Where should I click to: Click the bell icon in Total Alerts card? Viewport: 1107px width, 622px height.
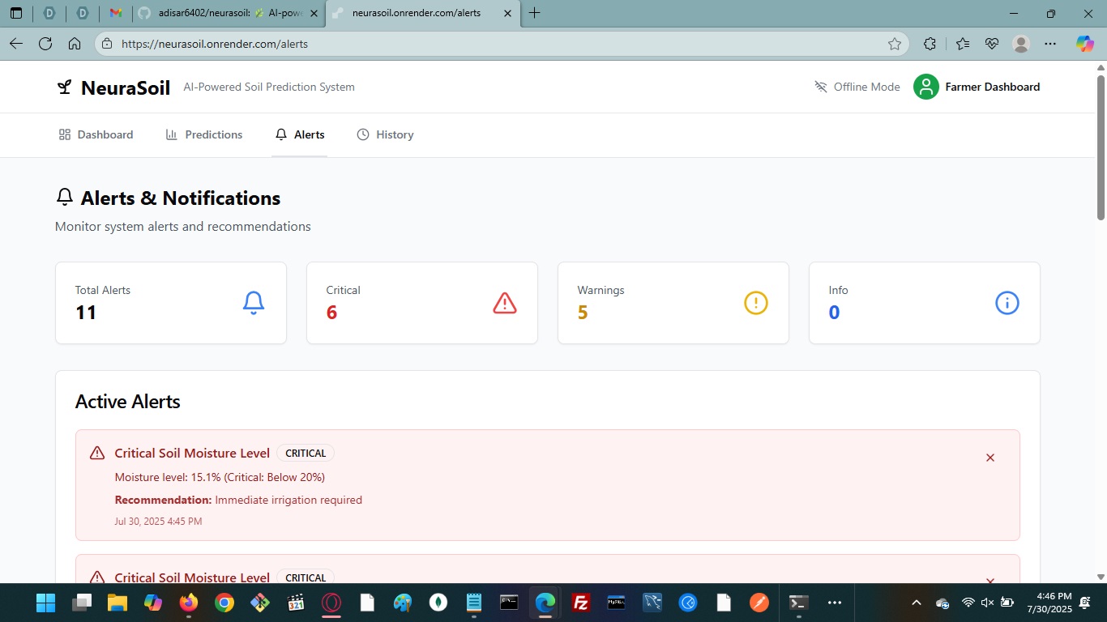pyautogui.click(x=254, y=303)
